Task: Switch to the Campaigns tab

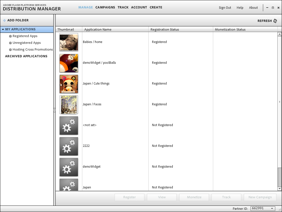Action: pyautogui.click(x=105, y=7)
